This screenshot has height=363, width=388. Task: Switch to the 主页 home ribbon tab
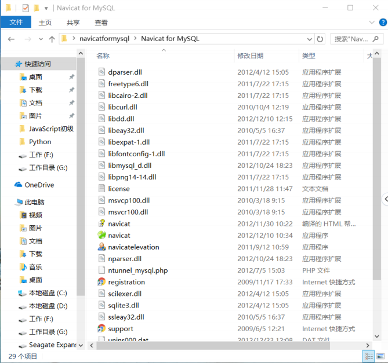click(45, 23)
